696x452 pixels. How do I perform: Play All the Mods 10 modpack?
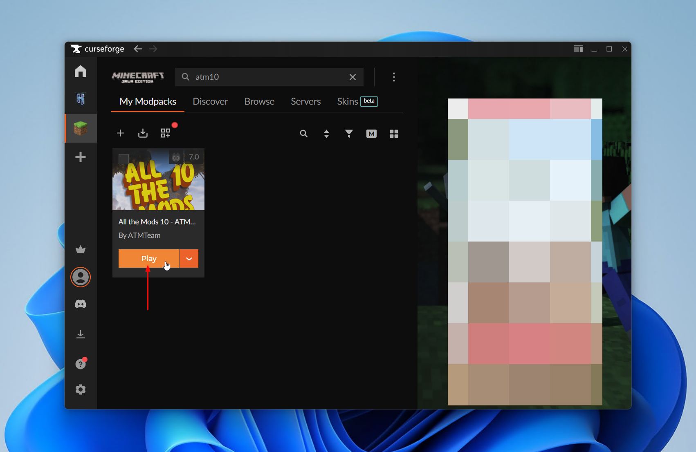coord(149,259)
